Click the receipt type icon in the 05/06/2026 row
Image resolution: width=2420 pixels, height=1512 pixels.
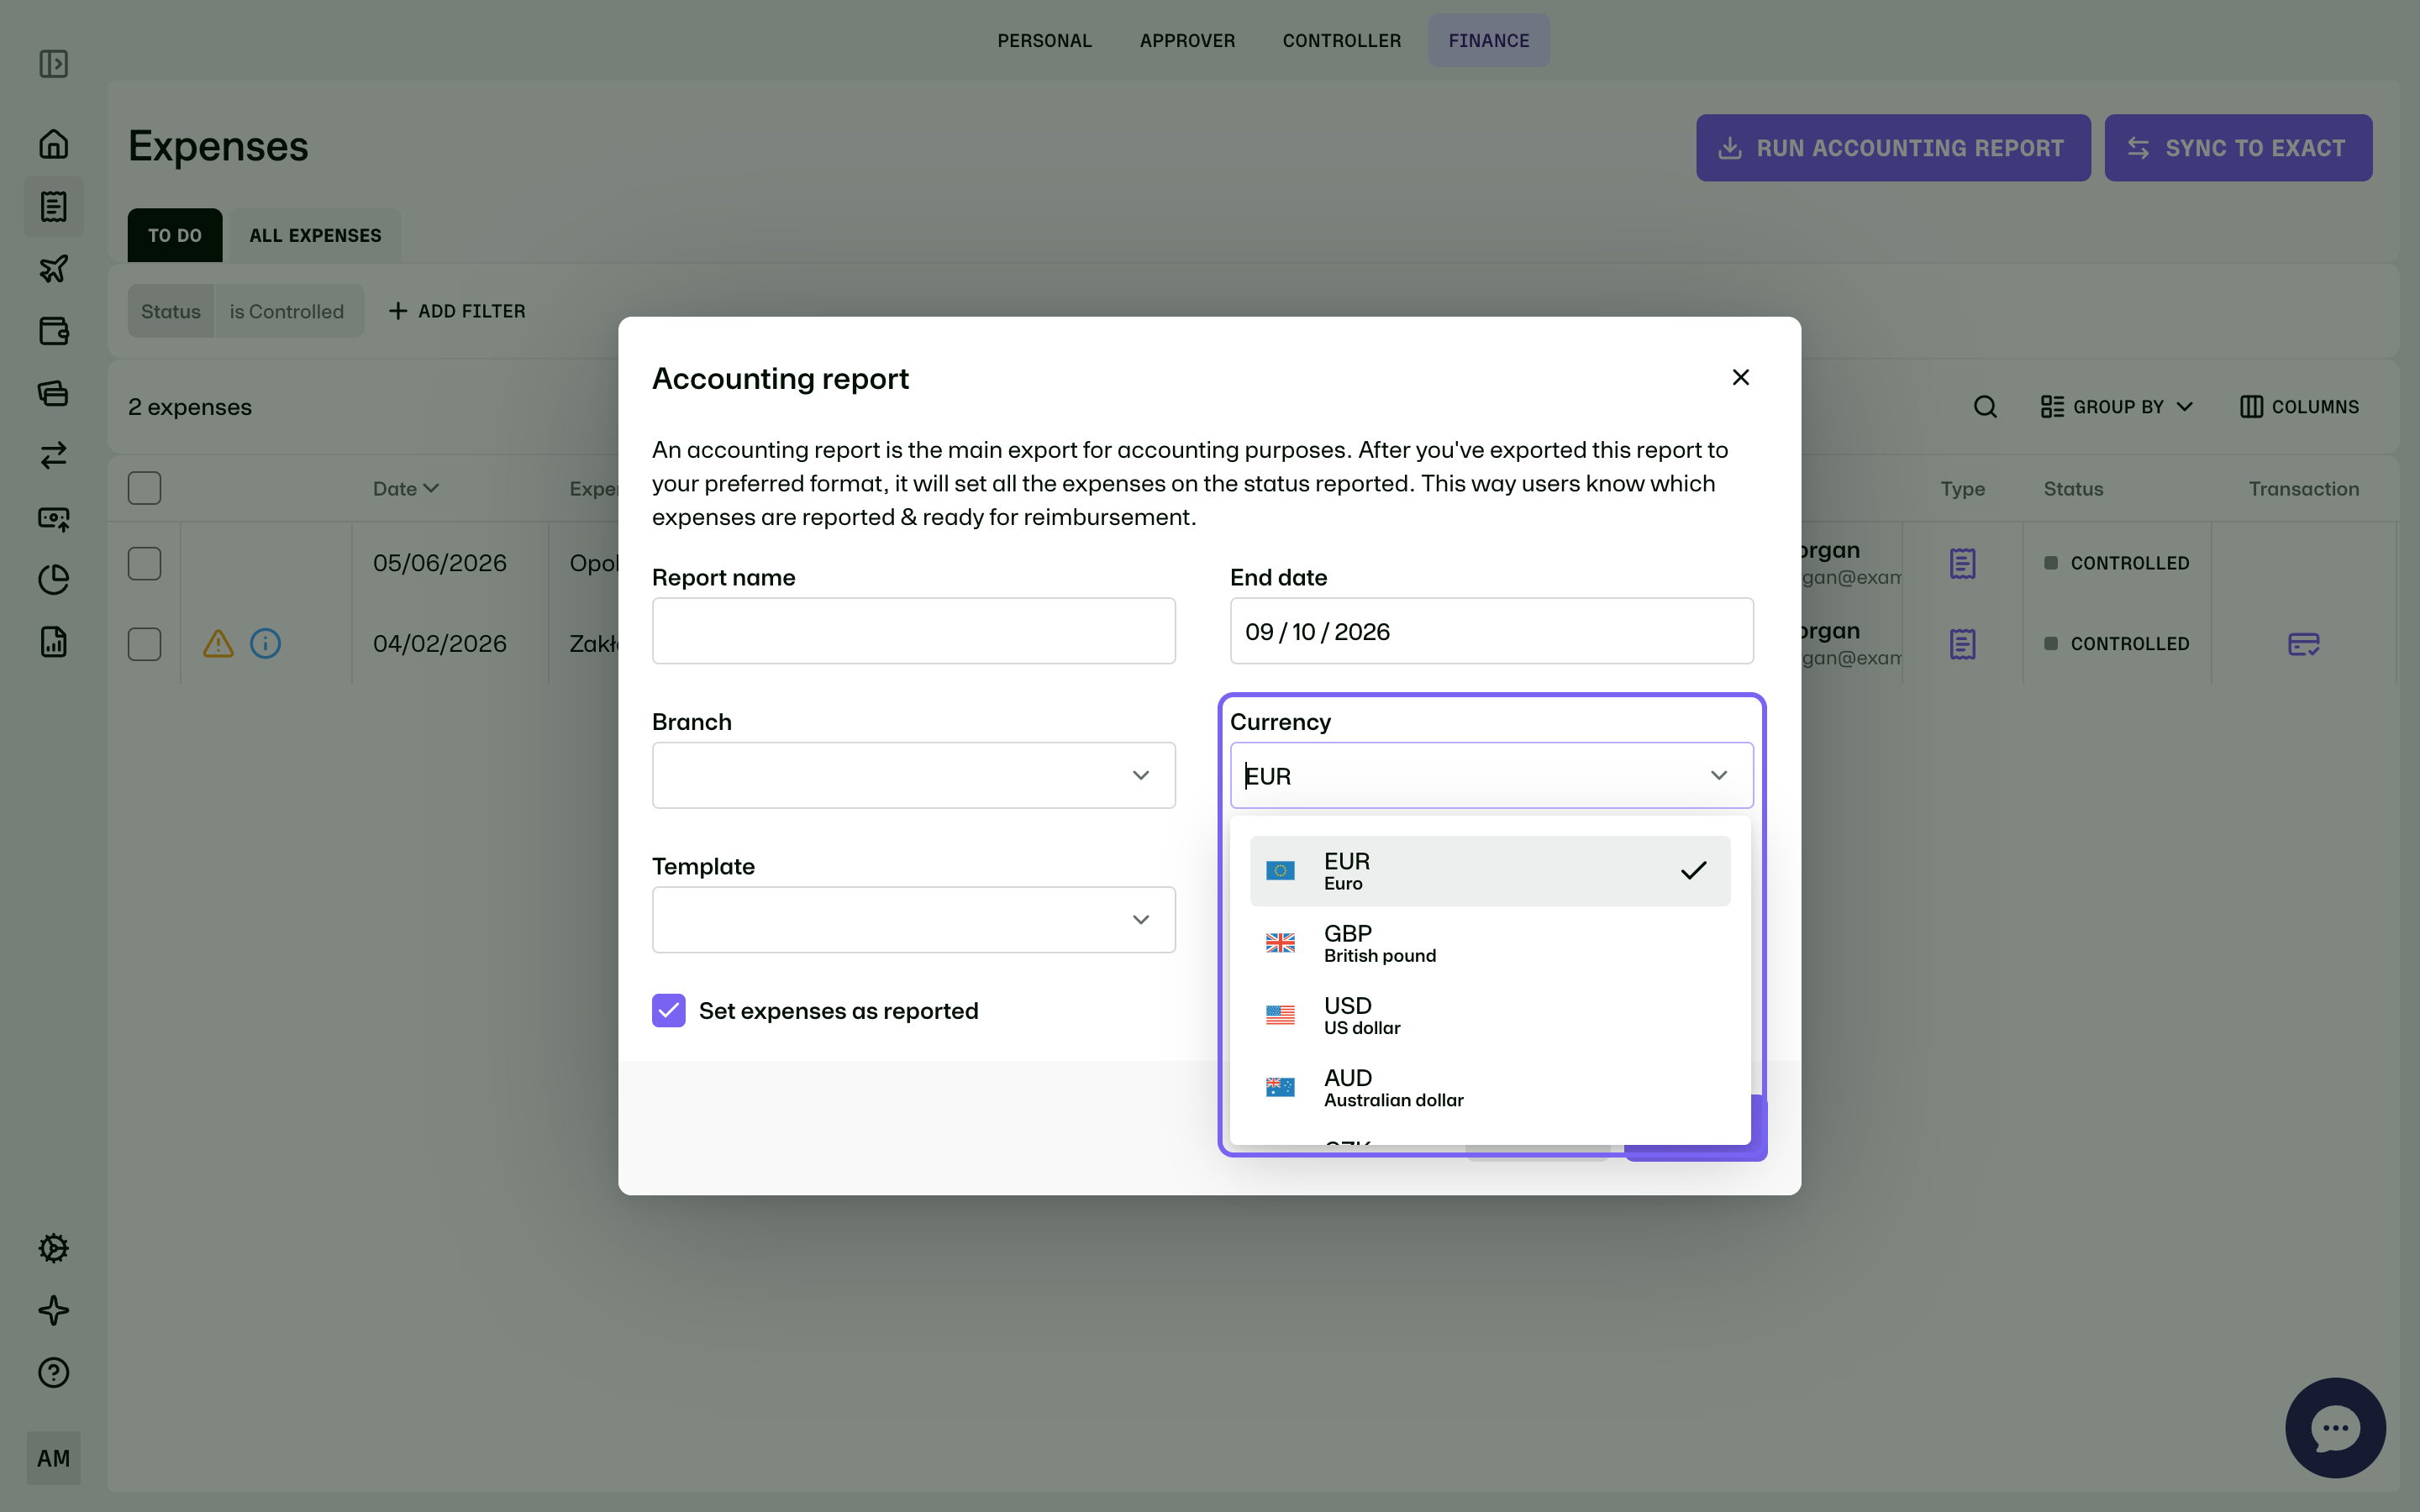point(1962,564)
